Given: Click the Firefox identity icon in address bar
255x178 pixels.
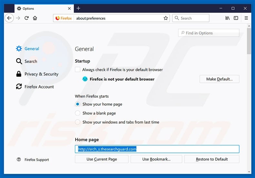Looking at the screenshot, I should point(64,18).
